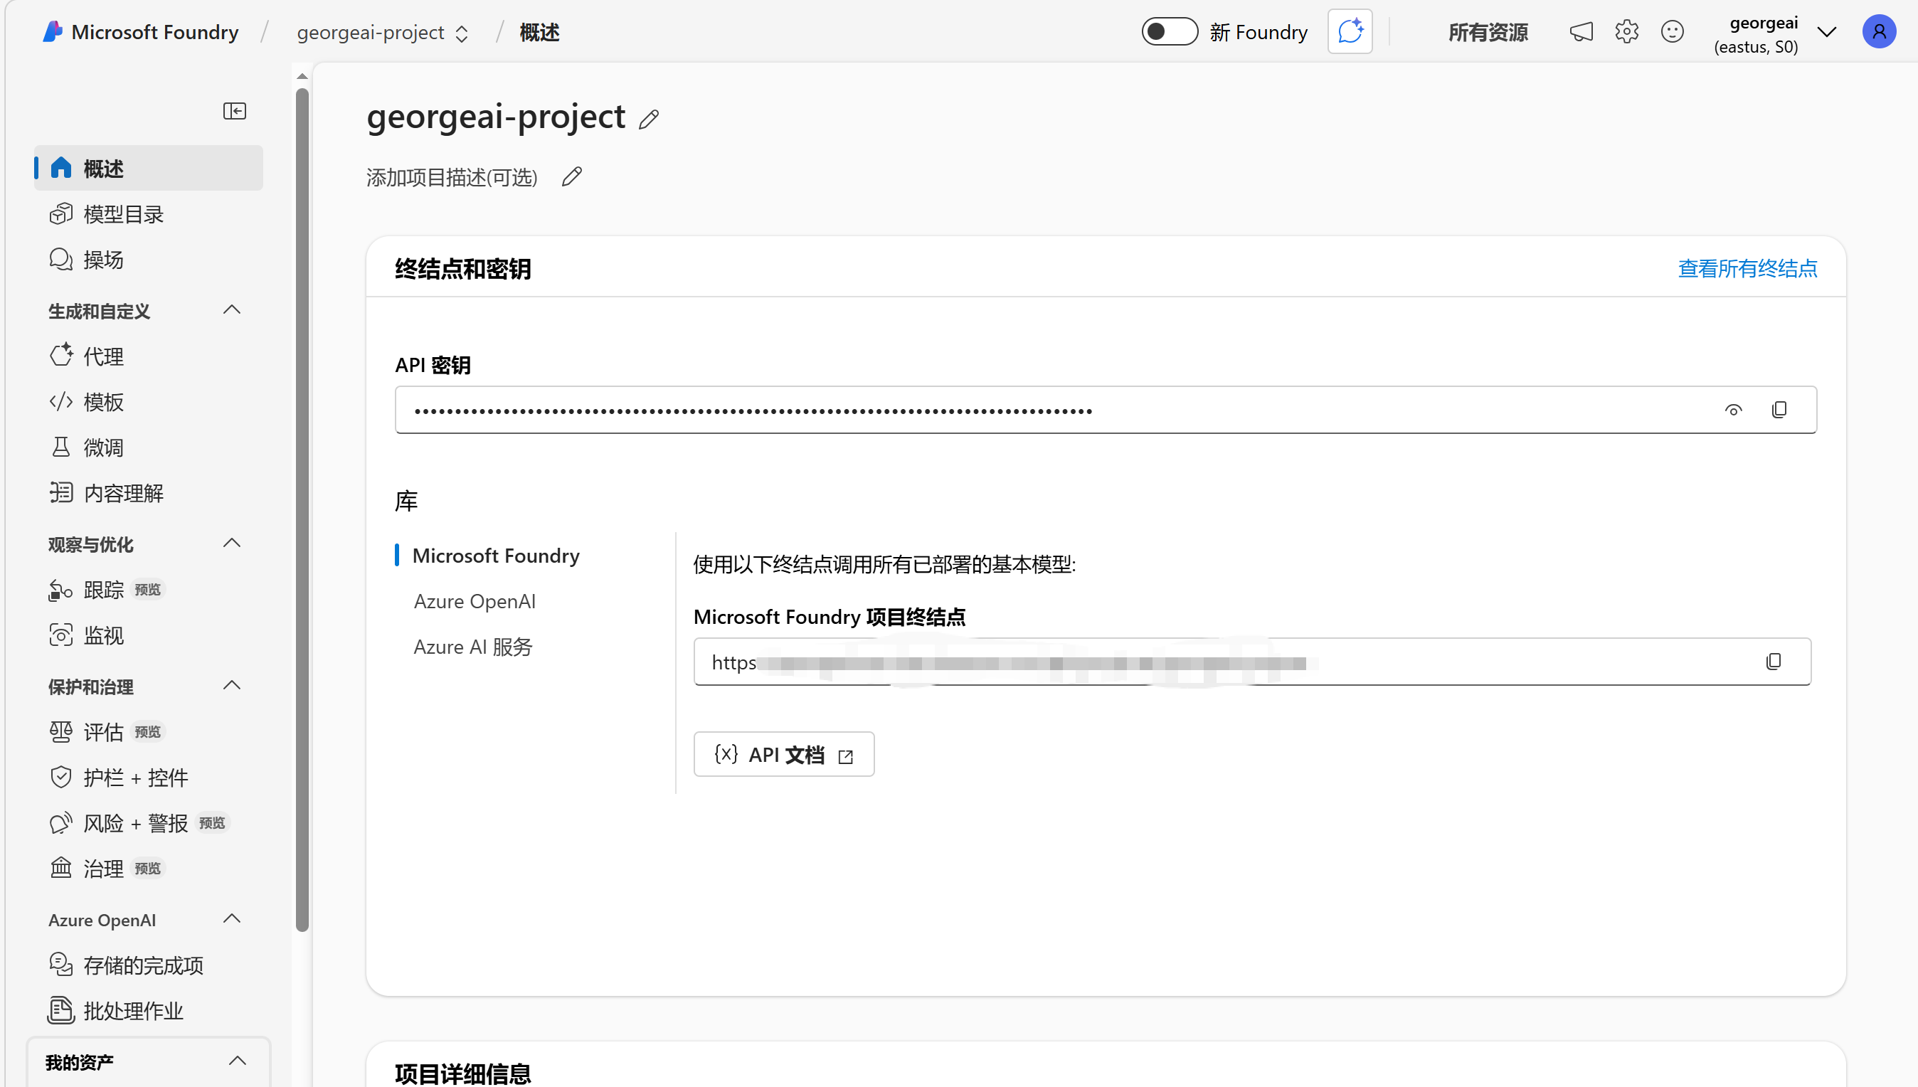
Task: Click the 概述 breadcrumb
Action: [539, 33]
